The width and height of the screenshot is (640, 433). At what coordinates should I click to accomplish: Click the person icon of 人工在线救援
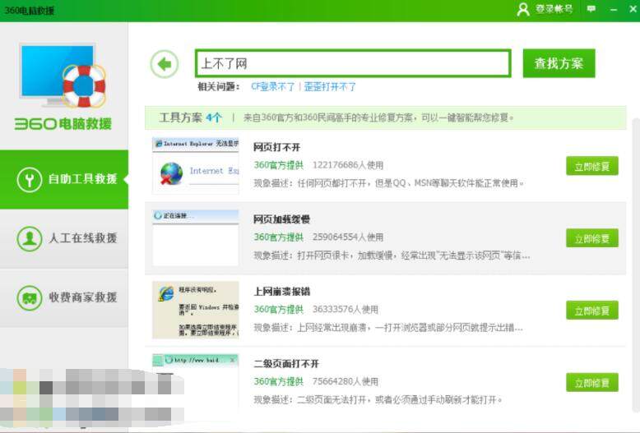[30, 238]
